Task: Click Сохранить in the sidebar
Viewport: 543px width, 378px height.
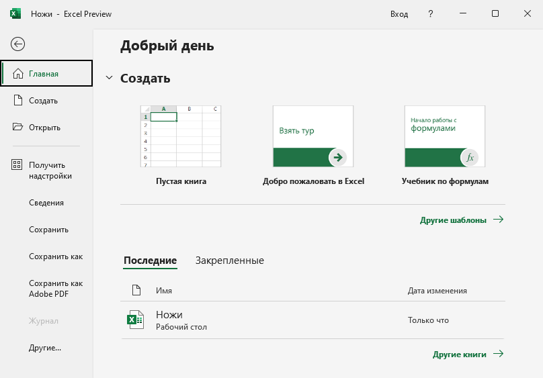Action: (x=47, y=230)
